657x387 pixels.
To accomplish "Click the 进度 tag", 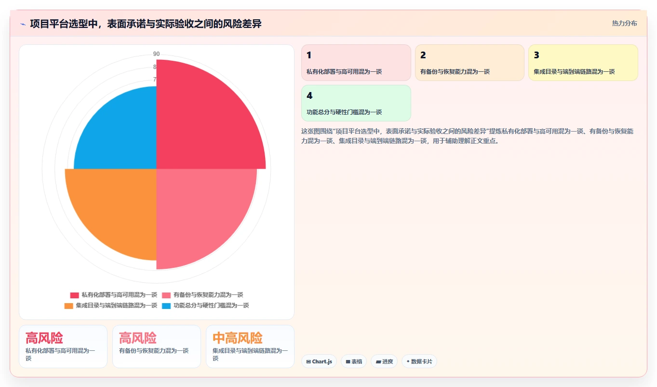I will tap(384, 361).
